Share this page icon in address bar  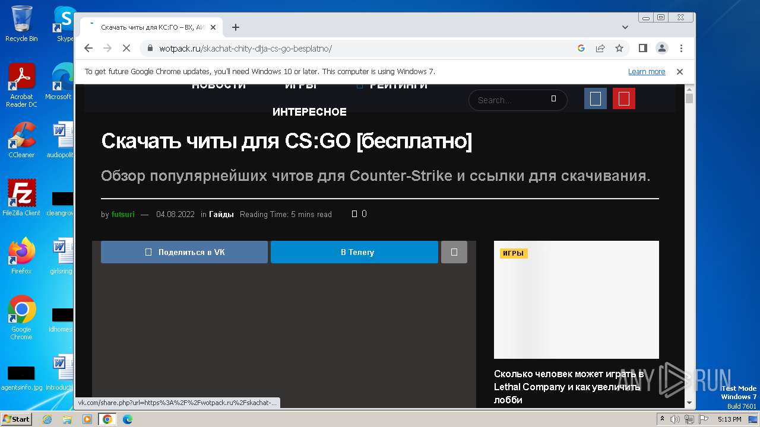click(600, 49)
